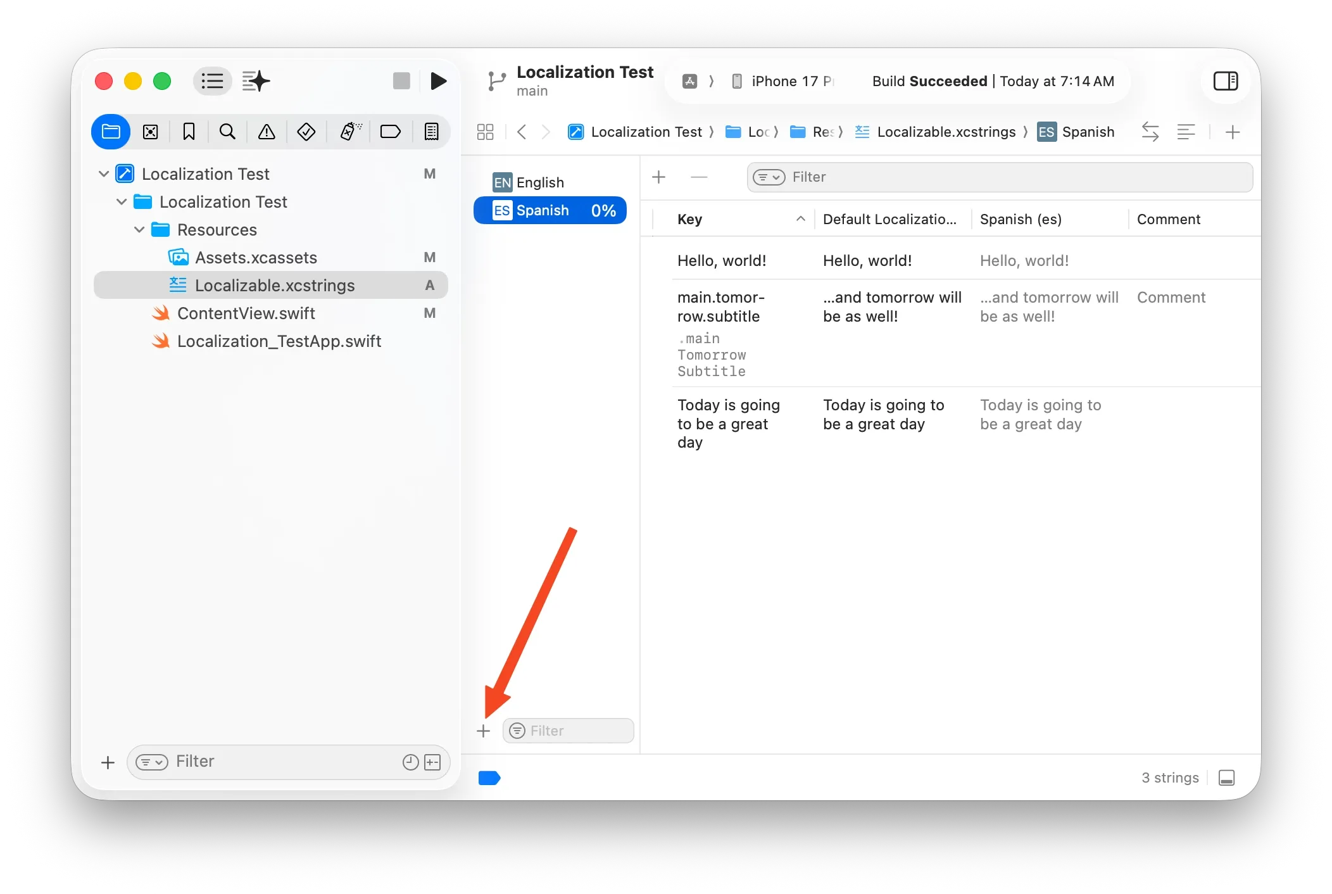Open the Issue navigator warning icon

click(267, 132)
